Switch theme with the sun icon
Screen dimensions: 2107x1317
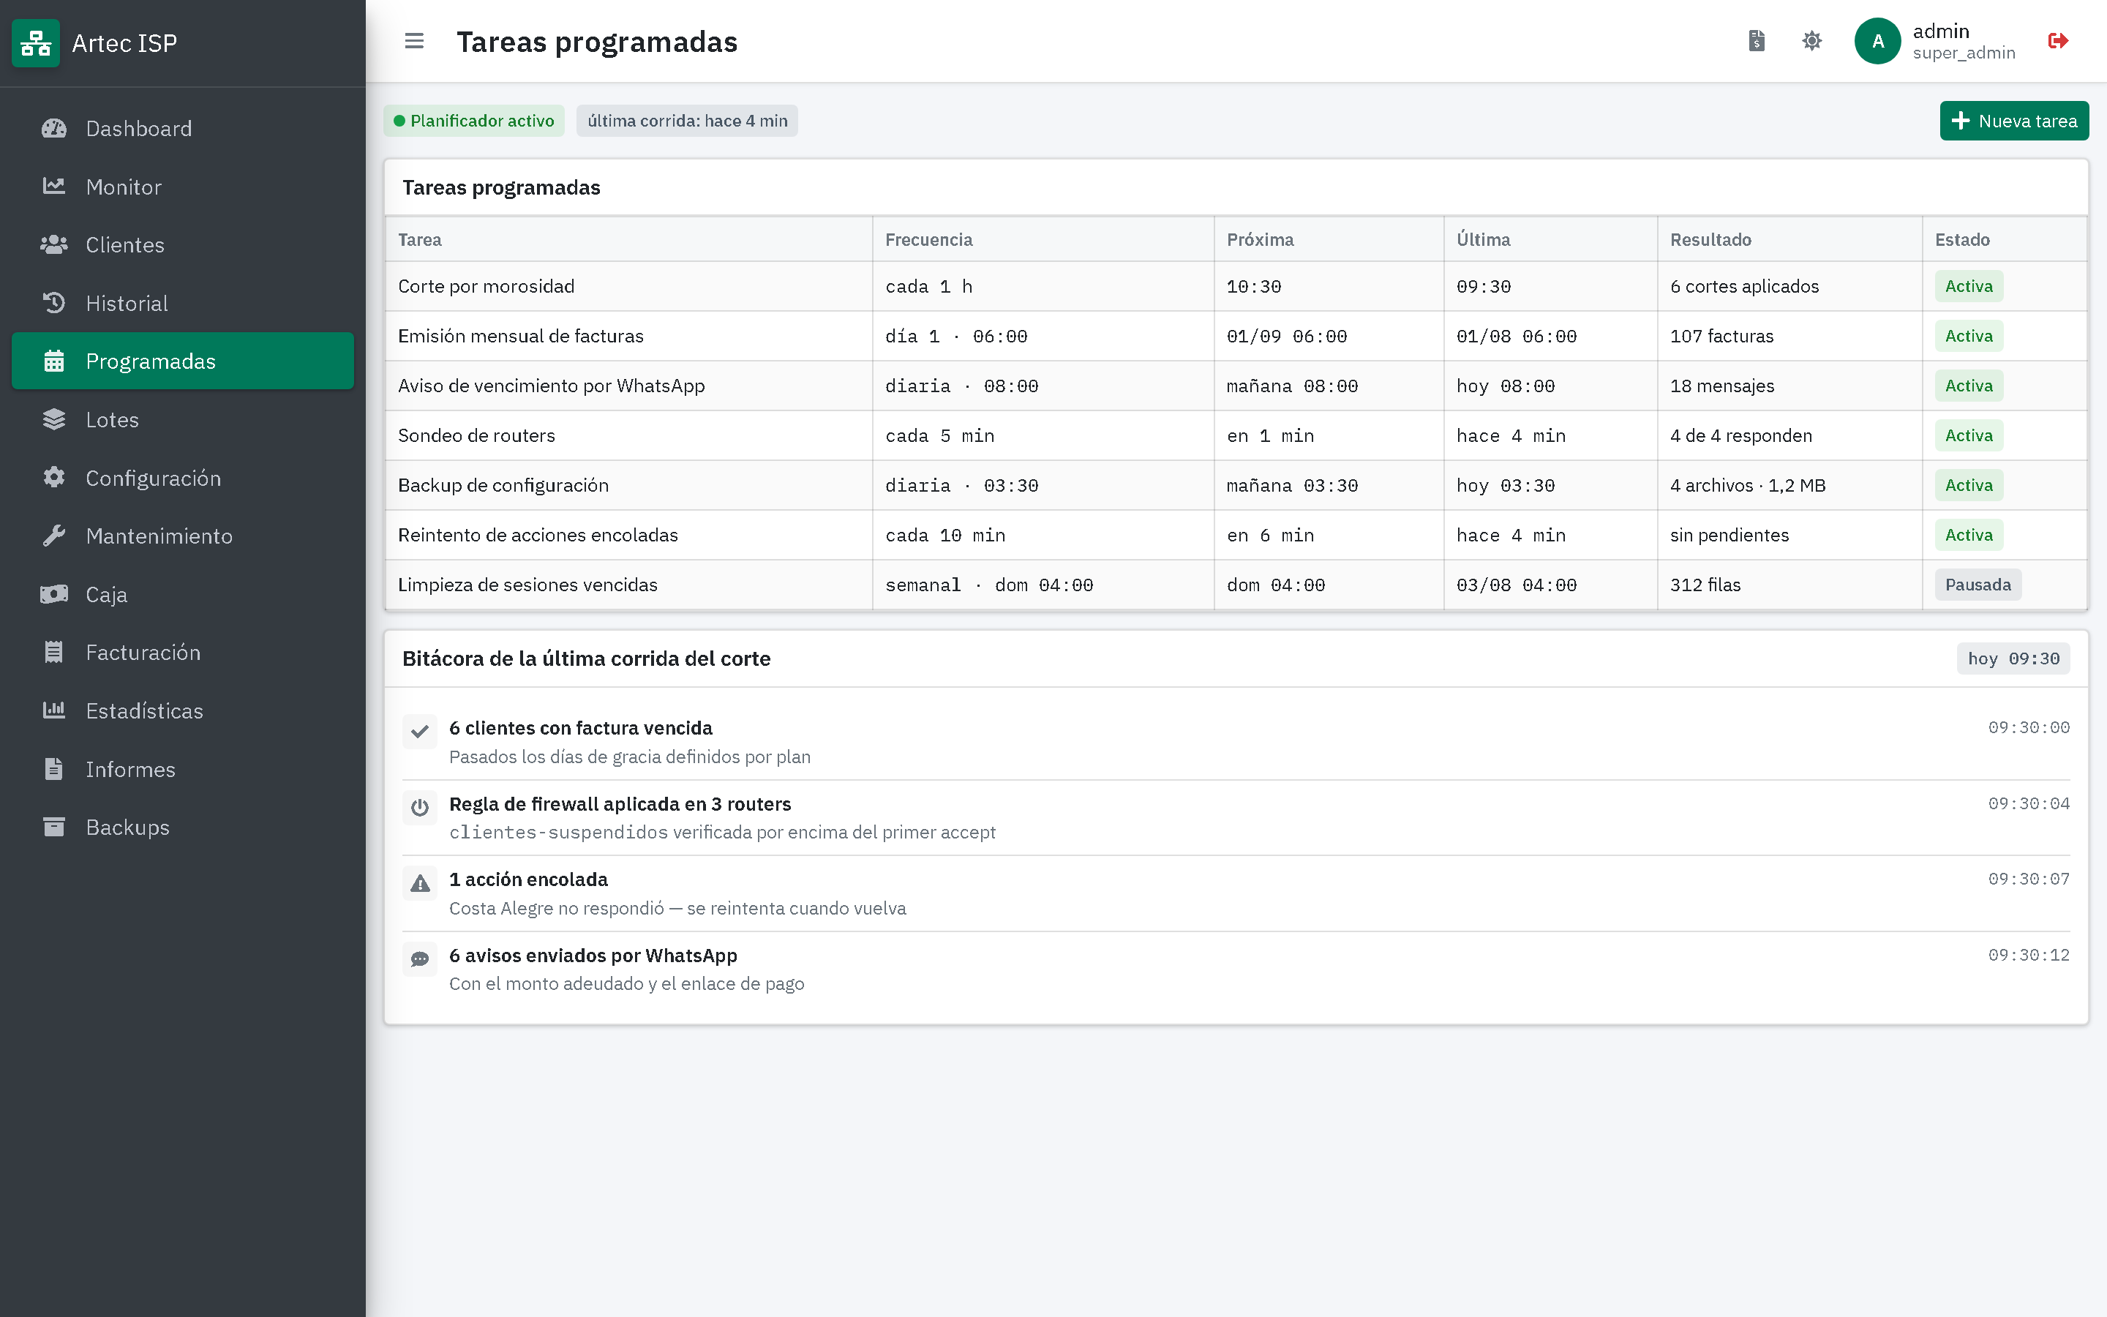click(x=1812, y=41)
